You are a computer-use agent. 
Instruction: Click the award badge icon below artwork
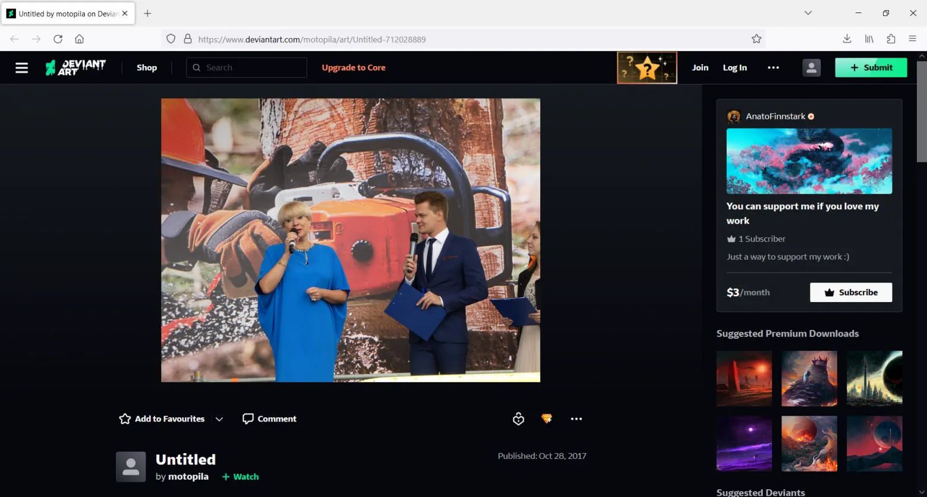(518, 419)
